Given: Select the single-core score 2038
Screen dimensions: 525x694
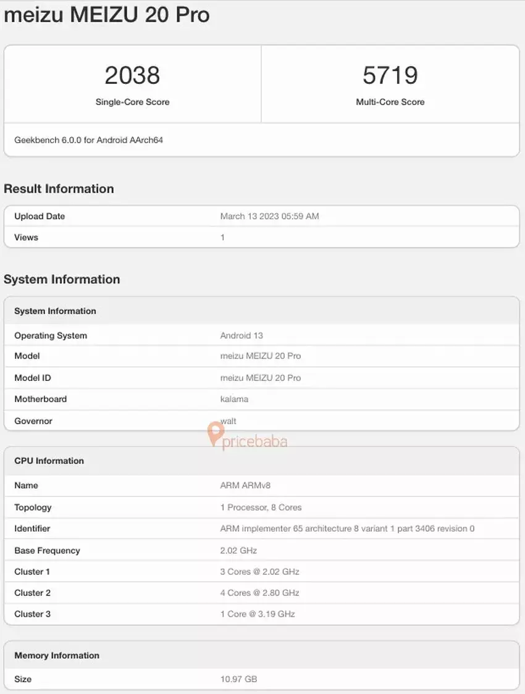Looking at the screenshot, I should (x=132, y=75).
